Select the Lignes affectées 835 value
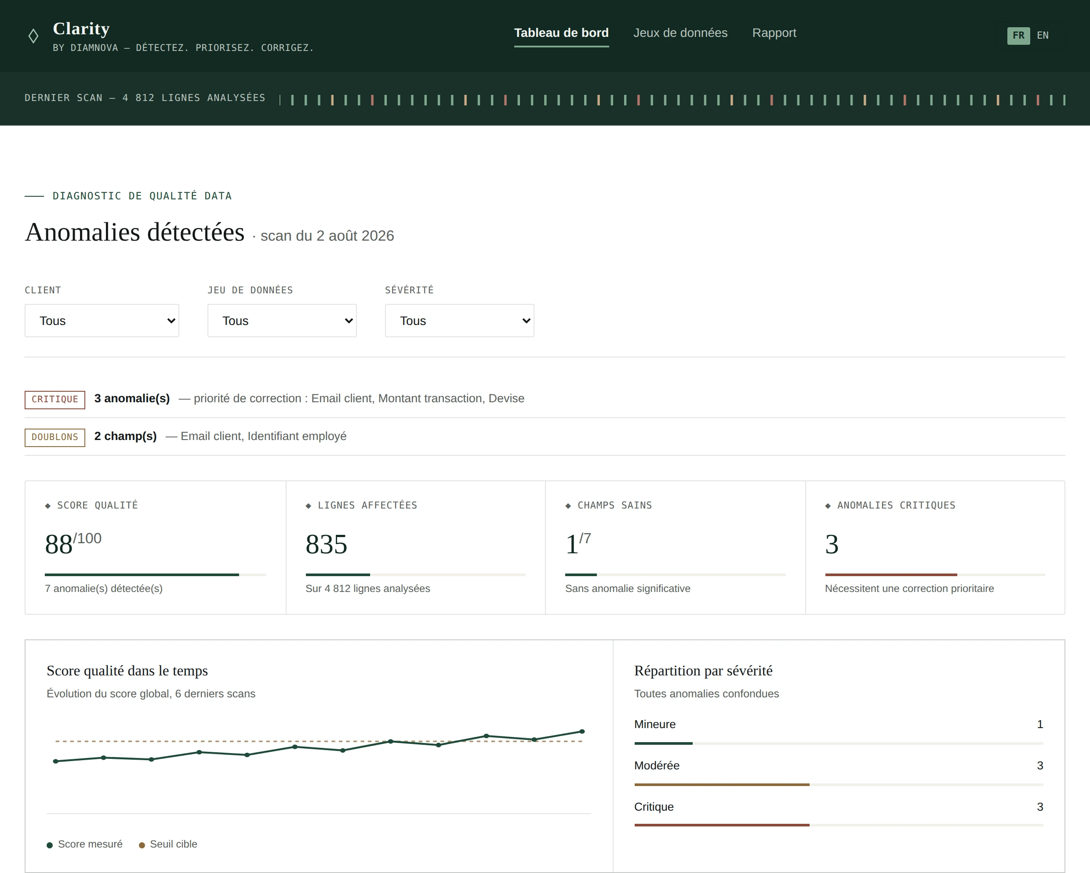The height and width of the screenshot is (873, 1090). click(x=326, y=544)
